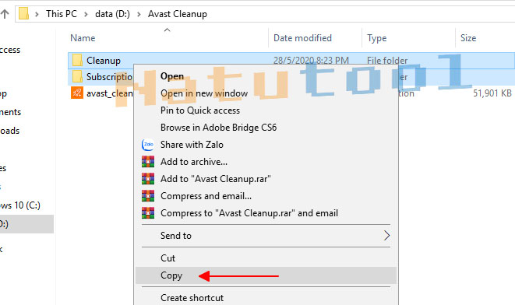
Task: Click the folder icon in address bar
Action: pos(23,14)
